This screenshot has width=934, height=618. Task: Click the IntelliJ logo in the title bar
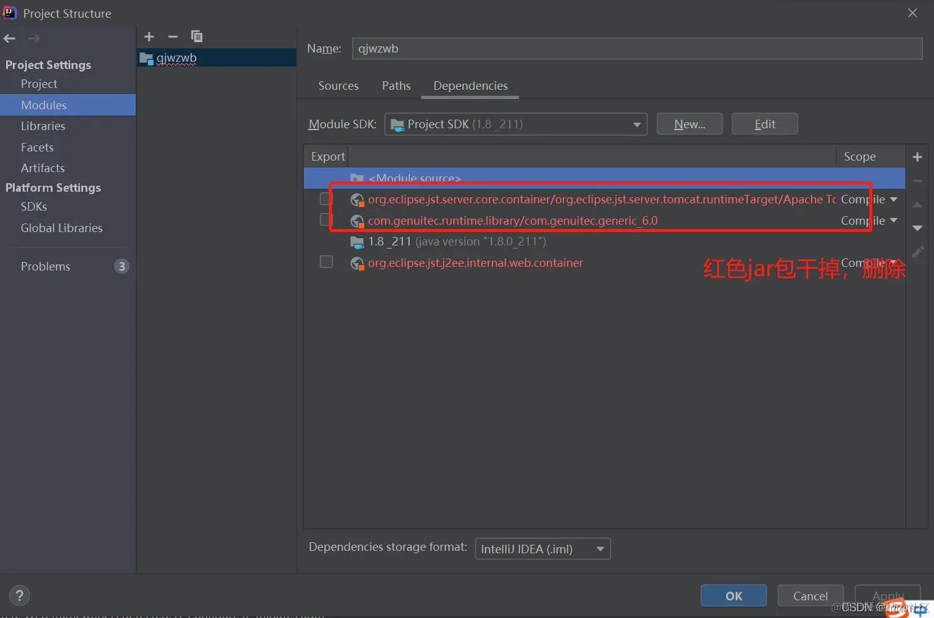tap(10, 13)
